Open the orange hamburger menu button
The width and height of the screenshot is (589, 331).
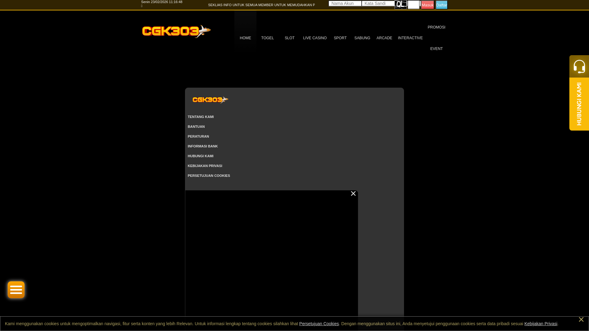pyautogui.click(x=16, y=290)
